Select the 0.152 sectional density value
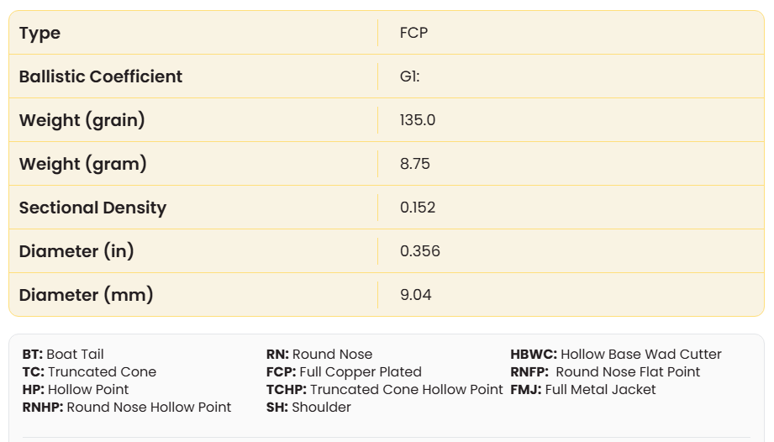The width and height of the screenshot is (774, 442). [418, 208]
